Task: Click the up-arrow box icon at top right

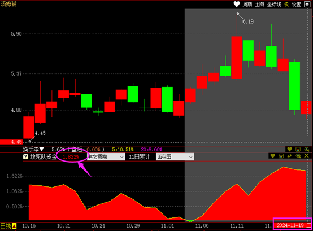Action: coord(307,4)
